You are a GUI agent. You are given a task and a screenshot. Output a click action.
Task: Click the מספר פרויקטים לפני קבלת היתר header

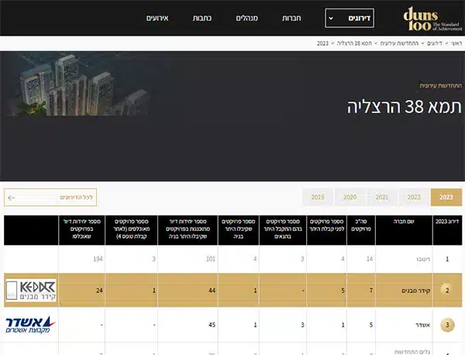coord(326,230)
